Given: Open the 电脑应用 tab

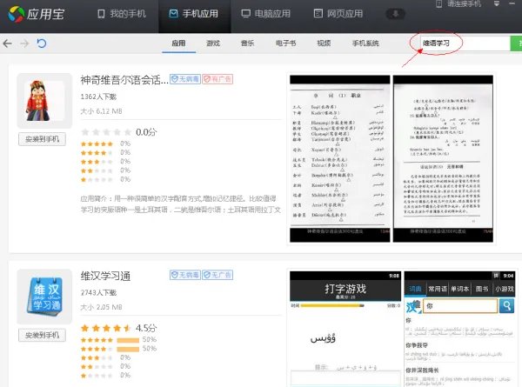Looking at the screenshot, I should (x=266, y=14).
